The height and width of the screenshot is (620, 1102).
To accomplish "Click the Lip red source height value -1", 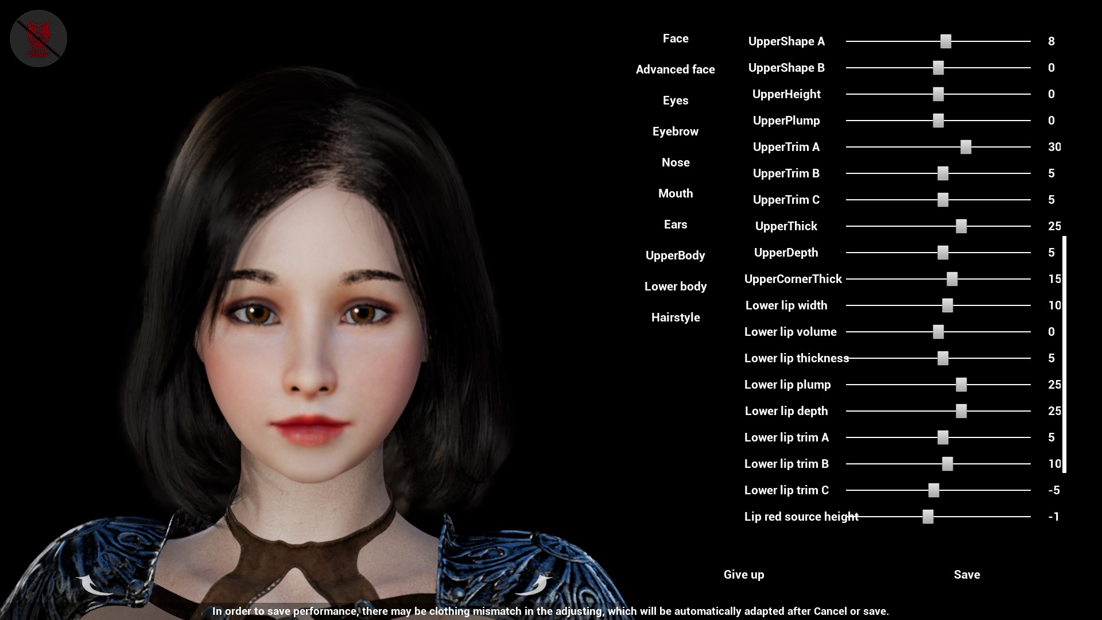I will coord(1054,517).
